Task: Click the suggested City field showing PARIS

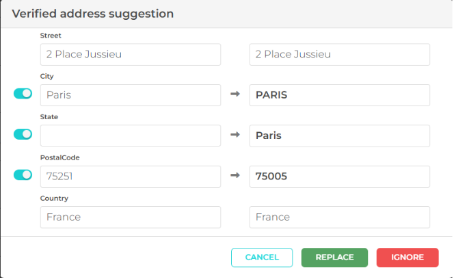Action: tap(339, 95)
